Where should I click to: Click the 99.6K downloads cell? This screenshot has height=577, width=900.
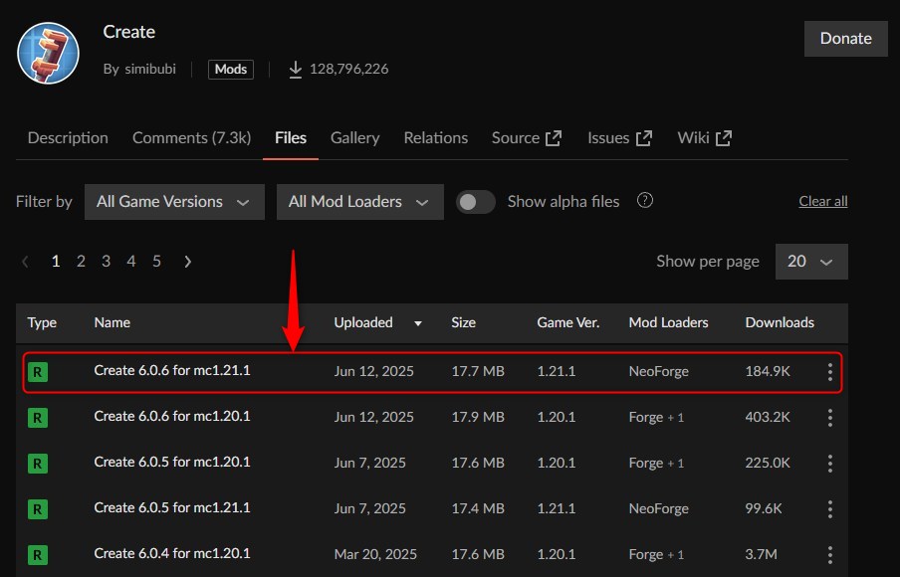[764, 508]
